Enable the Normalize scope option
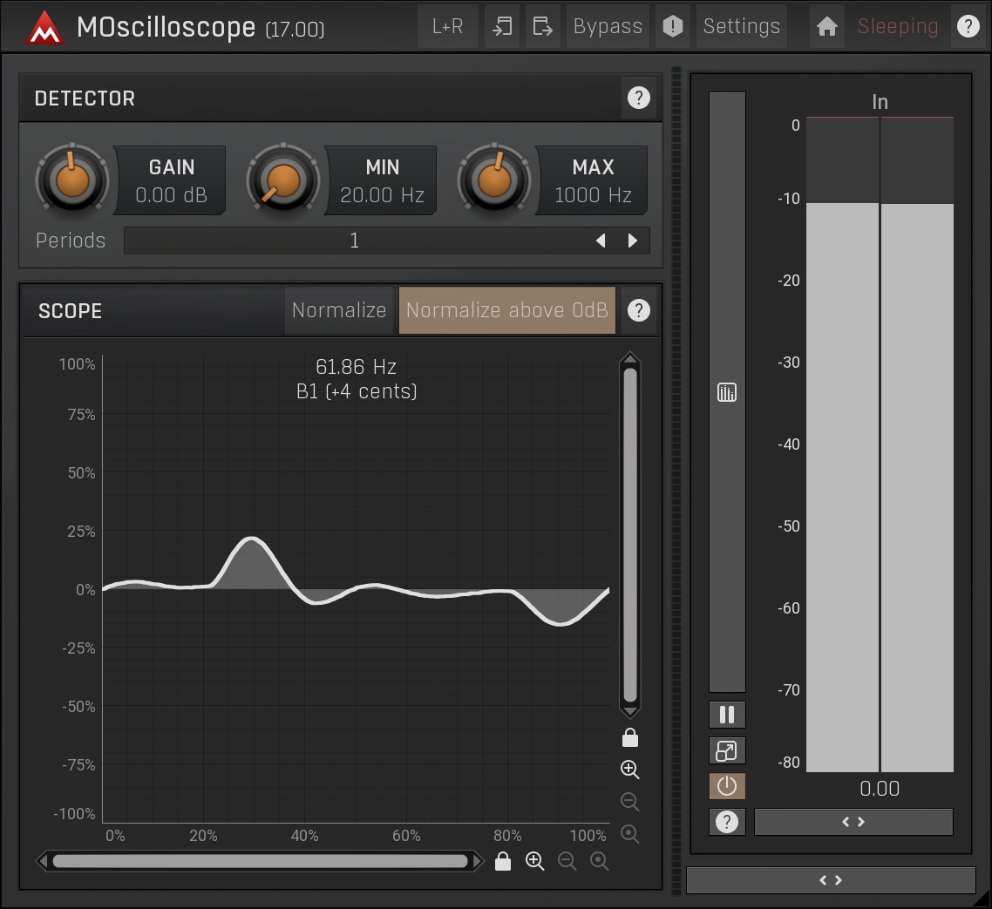The image size is (992, 909). (339, 310)
